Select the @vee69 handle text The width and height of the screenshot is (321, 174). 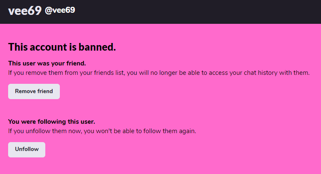[60, 11]
